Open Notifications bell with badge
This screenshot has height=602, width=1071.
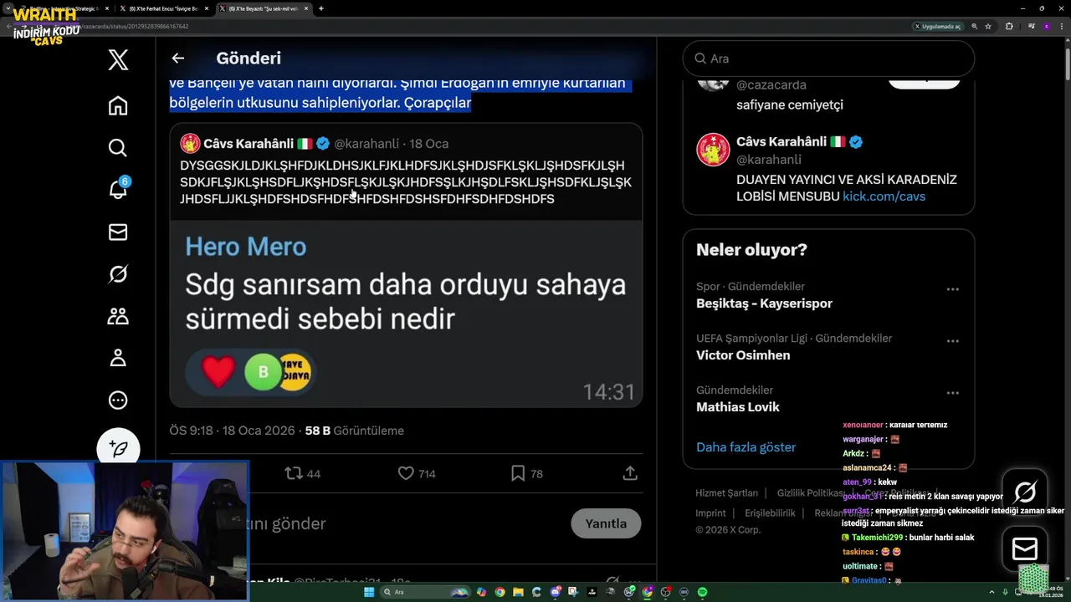[x=118, y=190]
